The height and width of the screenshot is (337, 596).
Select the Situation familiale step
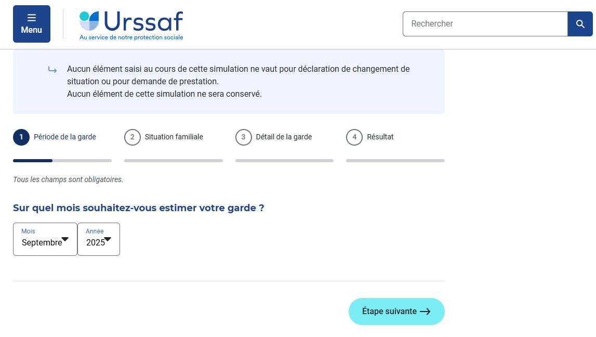coord(174,137)
